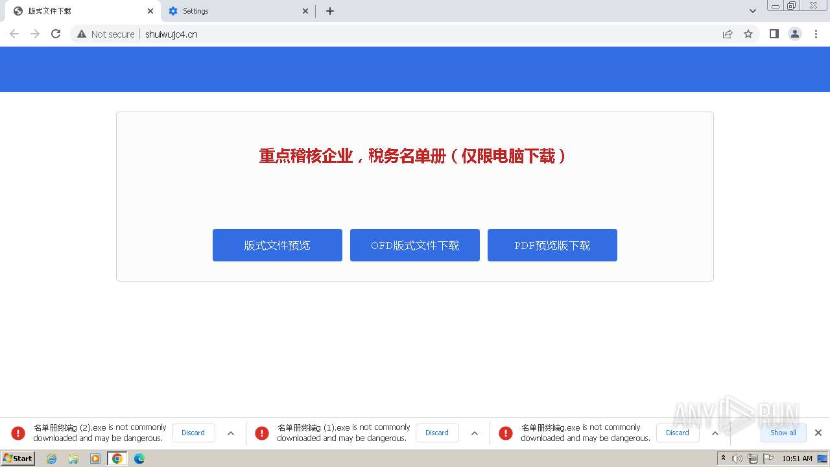This screenshot has width=830, height=467.
Task: Show all downloads
Action: coord(783,433)
